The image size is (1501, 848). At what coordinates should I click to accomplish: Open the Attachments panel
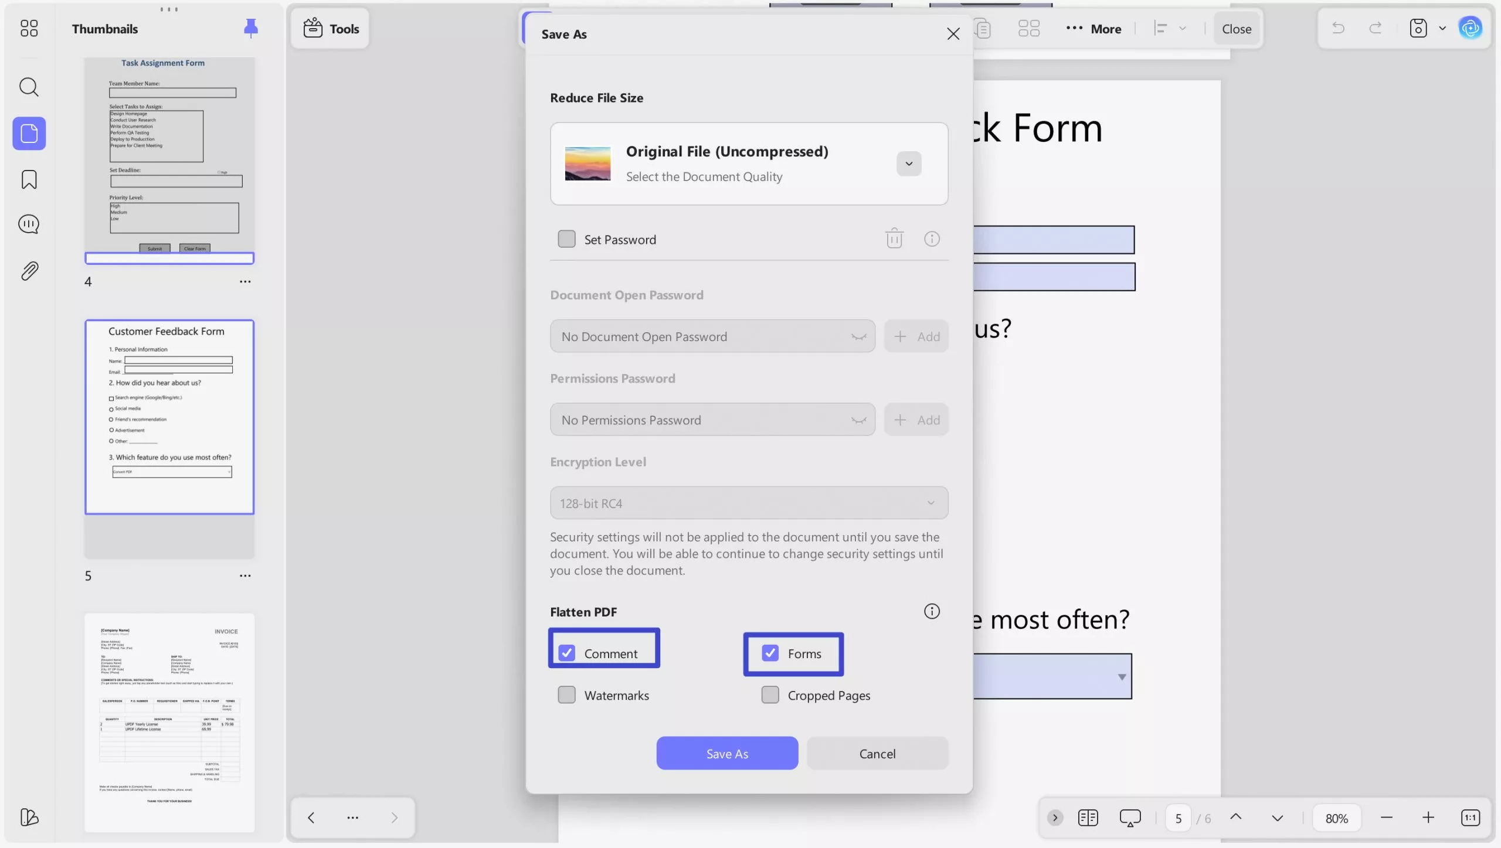[29, 270]
